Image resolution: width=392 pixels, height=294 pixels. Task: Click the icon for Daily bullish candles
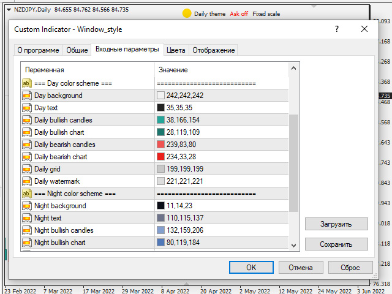coord(27,120)
